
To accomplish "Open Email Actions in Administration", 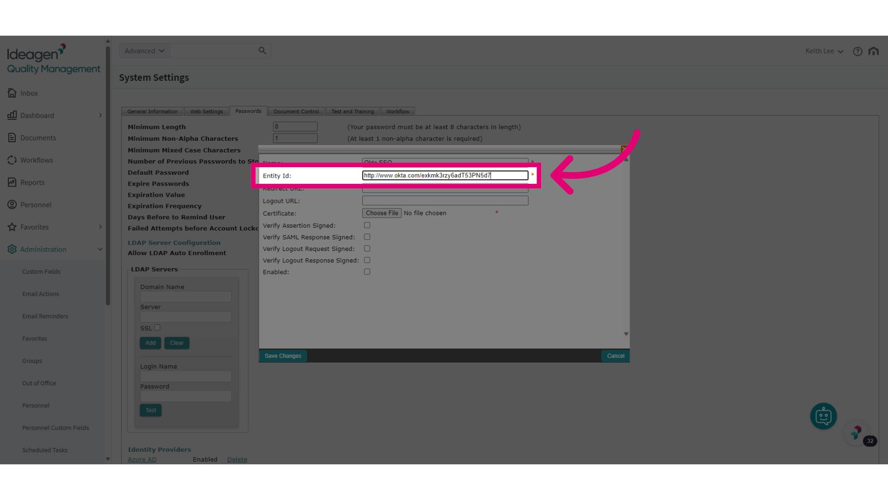I will [x=41, y=294].
